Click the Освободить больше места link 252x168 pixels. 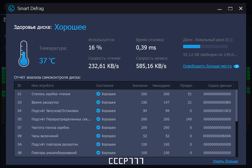tap(207, 66)
